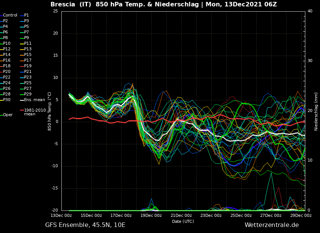Image resolution: width=320 pixels, height=233 pixels.
Task: Select the 15Dec 00z date label
Action: 91,215
